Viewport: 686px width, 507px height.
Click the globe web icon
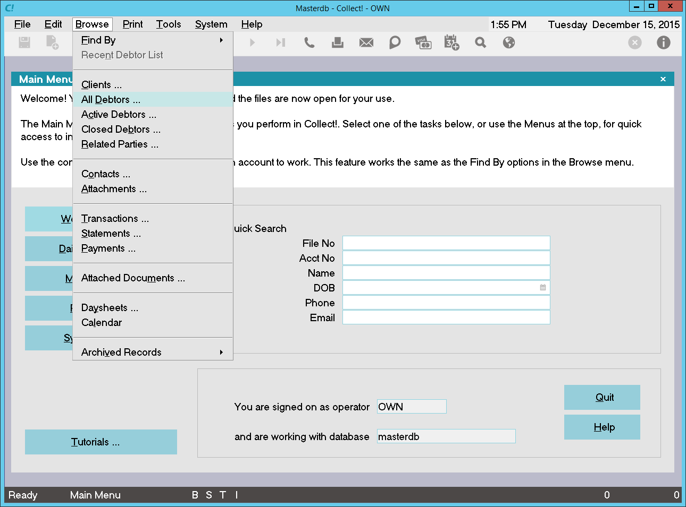coord(509,42)
